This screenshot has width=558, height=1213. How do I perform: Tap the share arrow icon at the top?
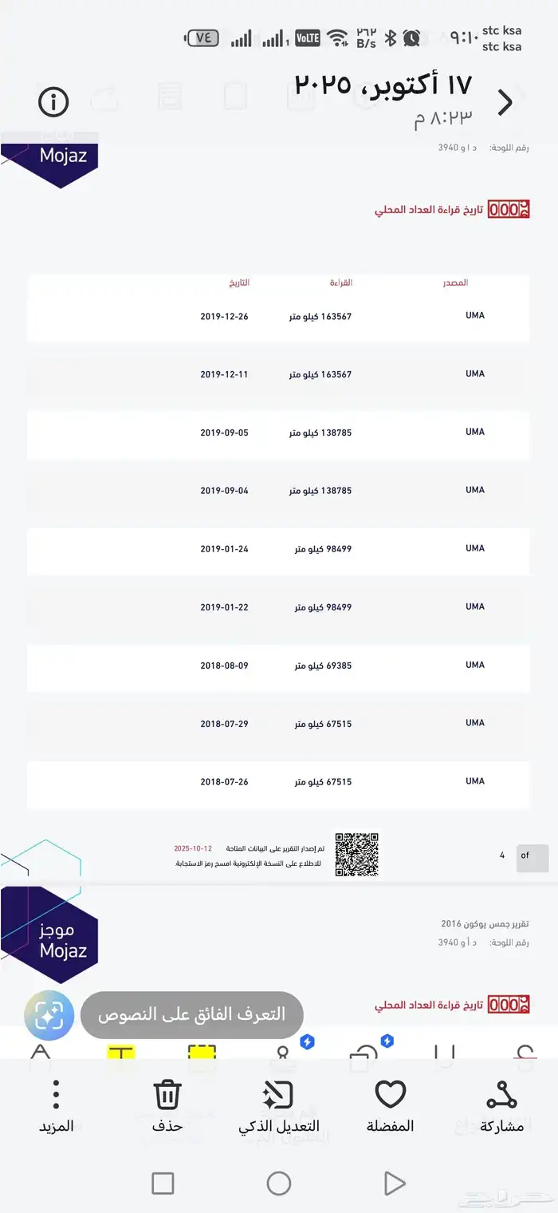click(x=104, y=96)
